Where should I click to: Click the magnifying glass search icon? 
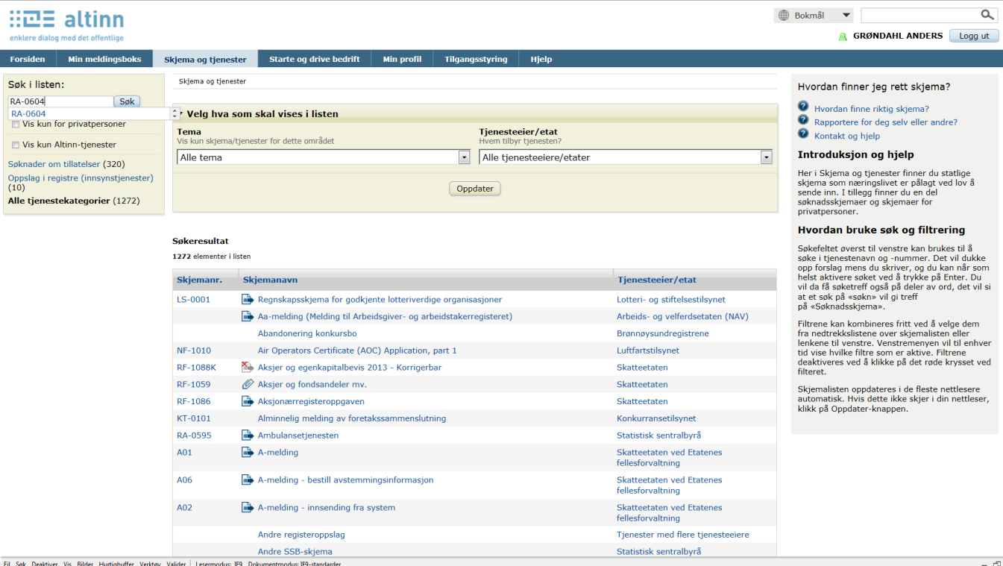[x=987, y=15]
